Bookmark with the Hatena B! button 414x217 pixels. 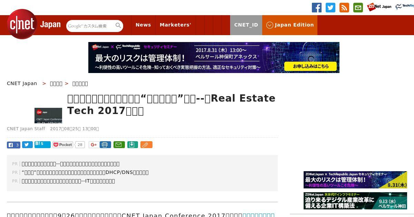pyautogui.click(x=42, y=144)
